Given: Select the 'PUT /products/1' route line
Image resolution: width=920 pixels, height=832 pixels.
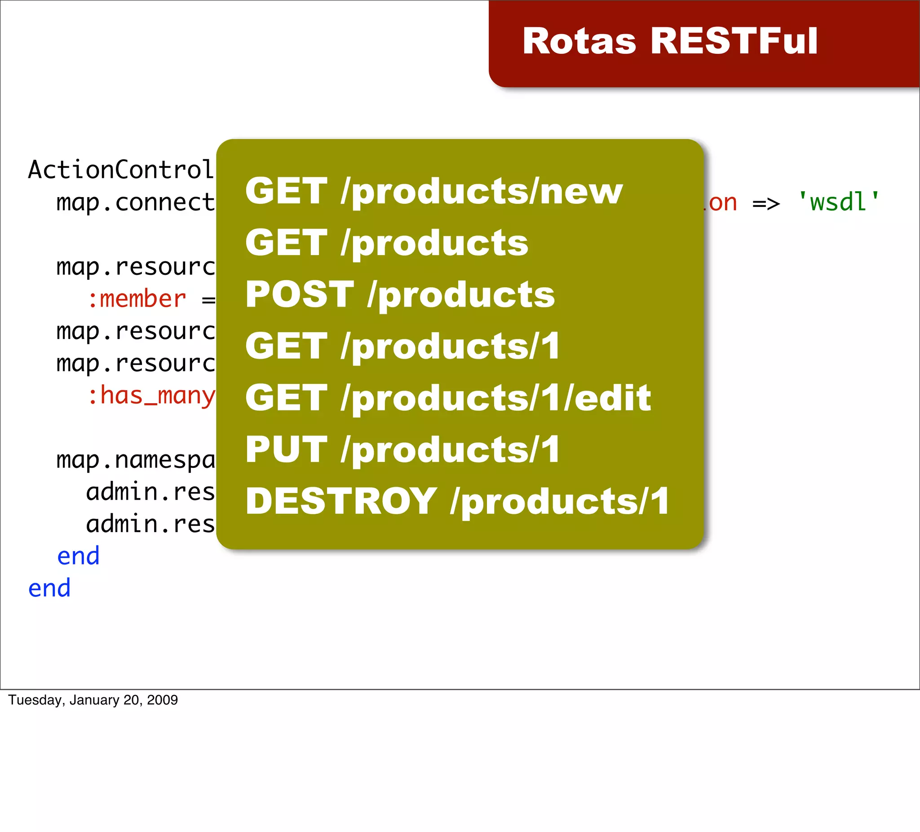Looking at the screenshot, I should pyautogui.click(x=402, y=450).
